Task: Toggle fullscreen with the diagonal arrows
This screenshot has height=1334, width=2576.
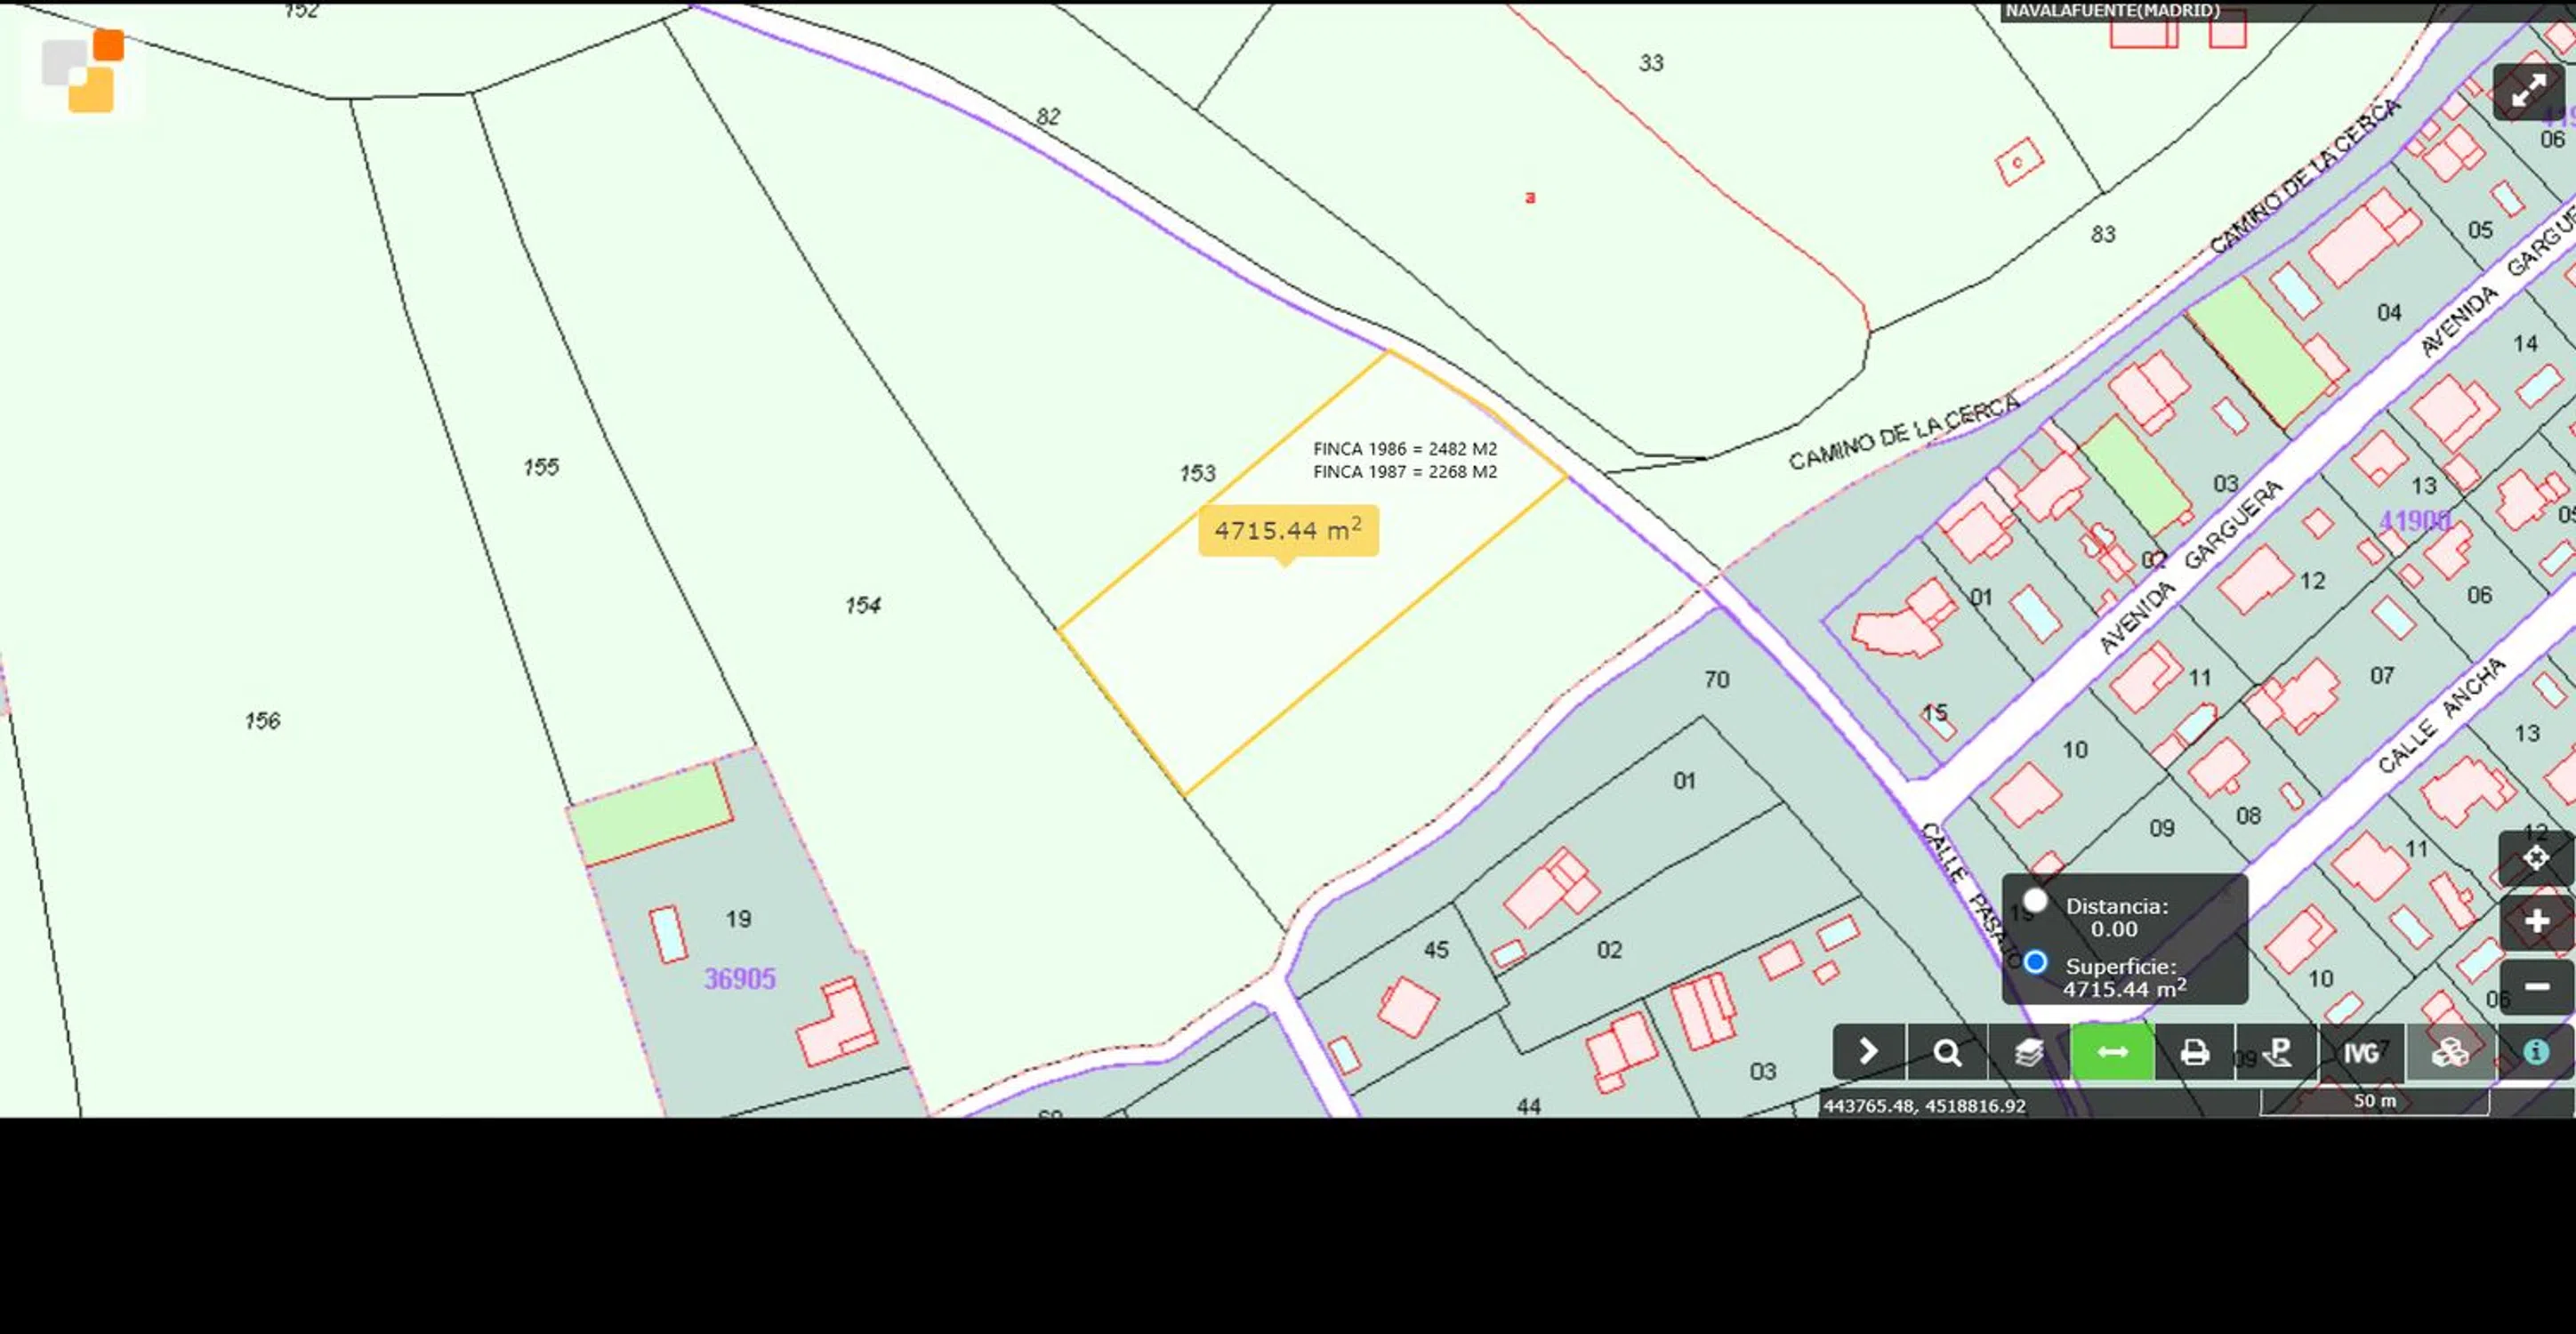Action: coord(2528,91)
